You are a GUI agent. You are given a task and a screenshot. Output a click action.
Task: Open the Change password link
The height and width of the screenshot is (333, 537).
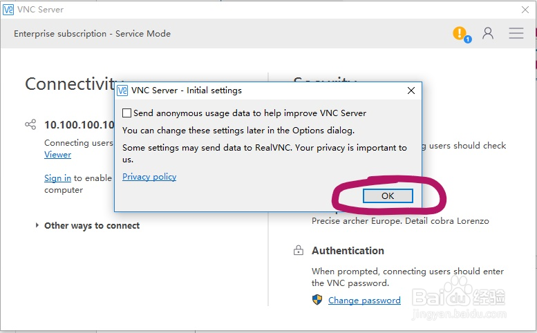point(364,301)
